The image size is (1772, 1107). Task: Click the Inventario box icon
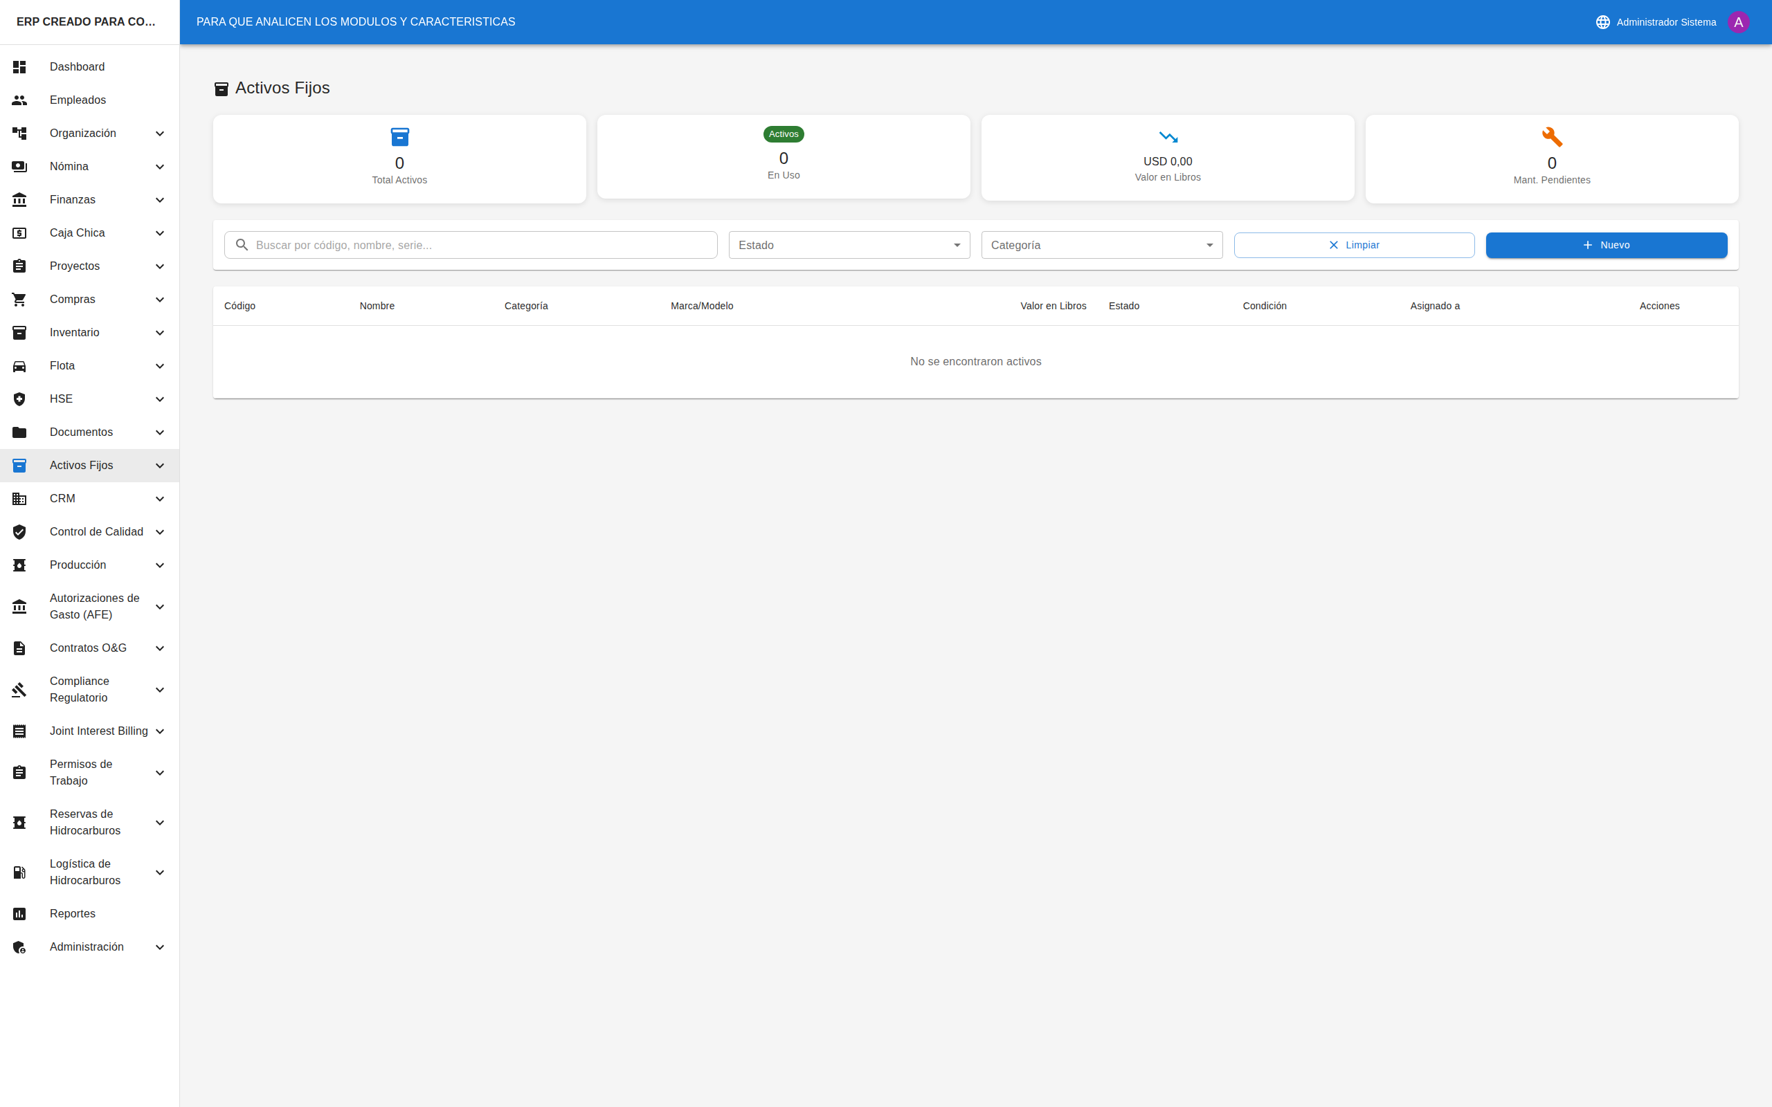click(x=19, y=332)
